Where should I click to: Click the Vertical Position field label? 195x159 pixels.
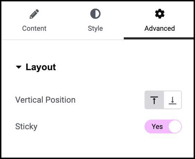45,100
